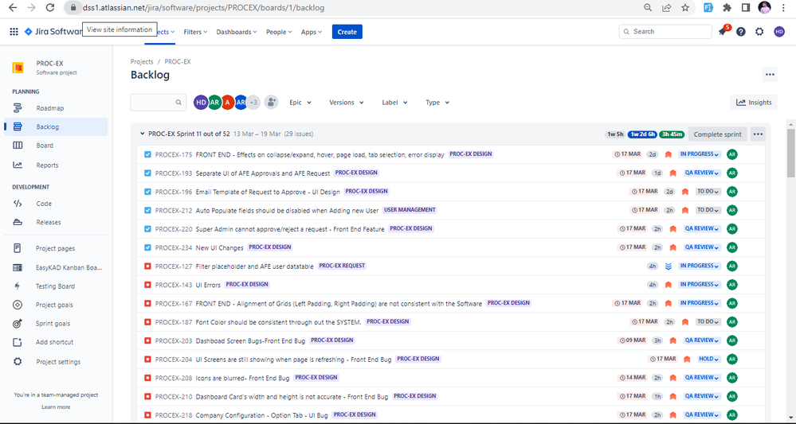Screen dimensions: 796x424
Task: Open the browser zoom magnifier icon
Action: click(648, 8)
